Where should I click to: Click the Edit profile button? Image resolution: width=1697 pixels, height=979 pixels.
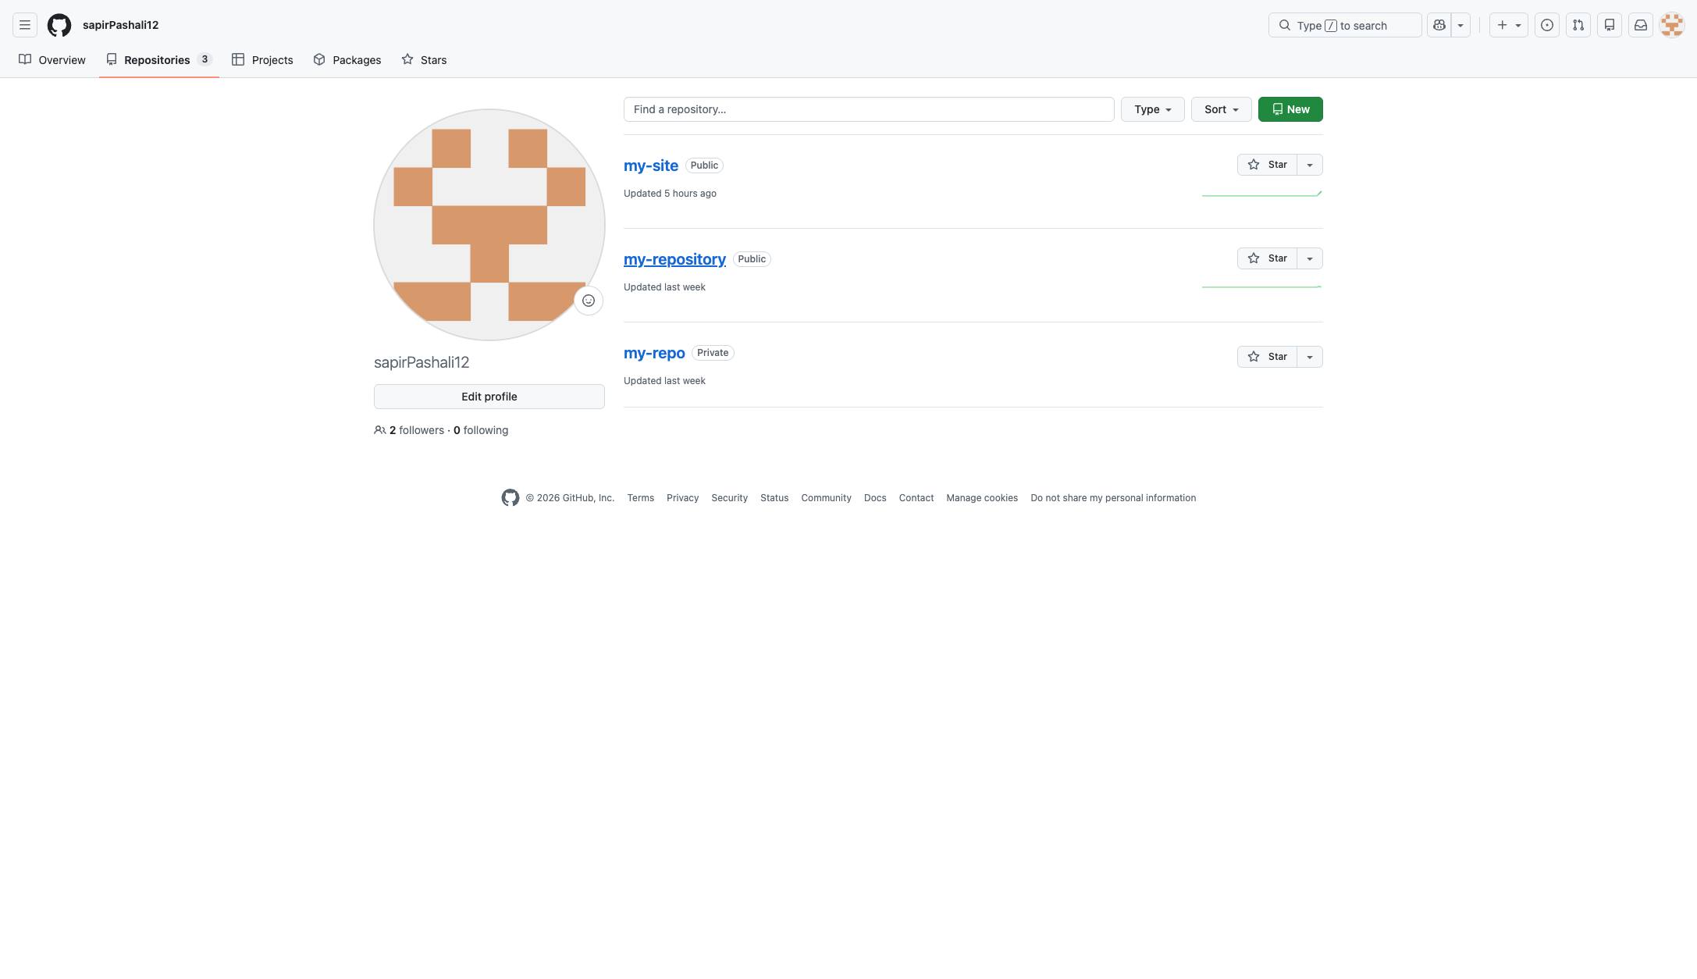[489, 397]
